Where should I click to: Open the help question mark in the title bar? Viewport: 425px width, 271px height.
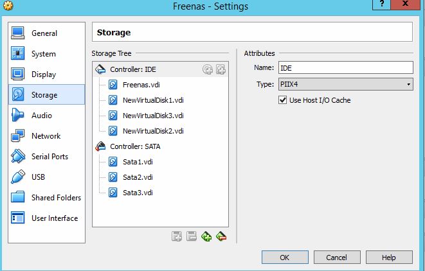382,4
